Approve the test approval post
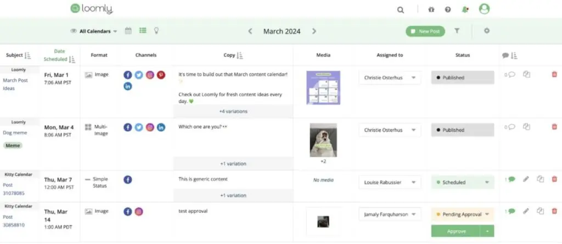The height and width of the screenshot is (244, 562). (456, 231)
